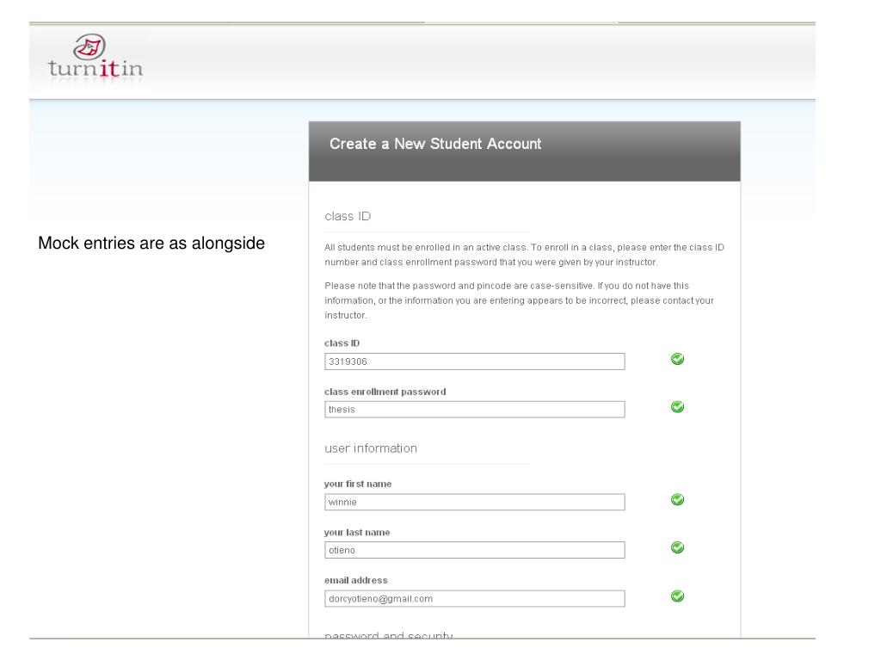Click the green checkmark beside your first name

tap(677, 500)
